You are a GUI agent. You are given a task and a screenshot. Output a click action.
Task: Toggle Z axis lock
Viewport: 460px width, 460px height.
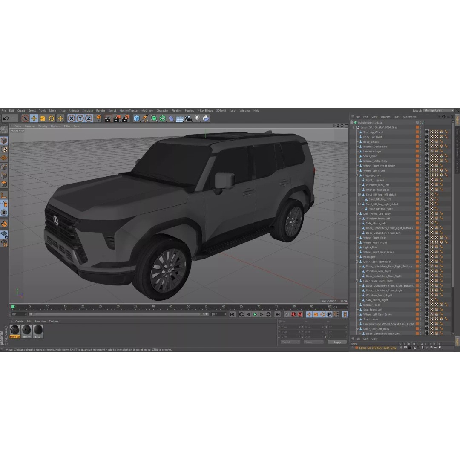click(89, 118)
